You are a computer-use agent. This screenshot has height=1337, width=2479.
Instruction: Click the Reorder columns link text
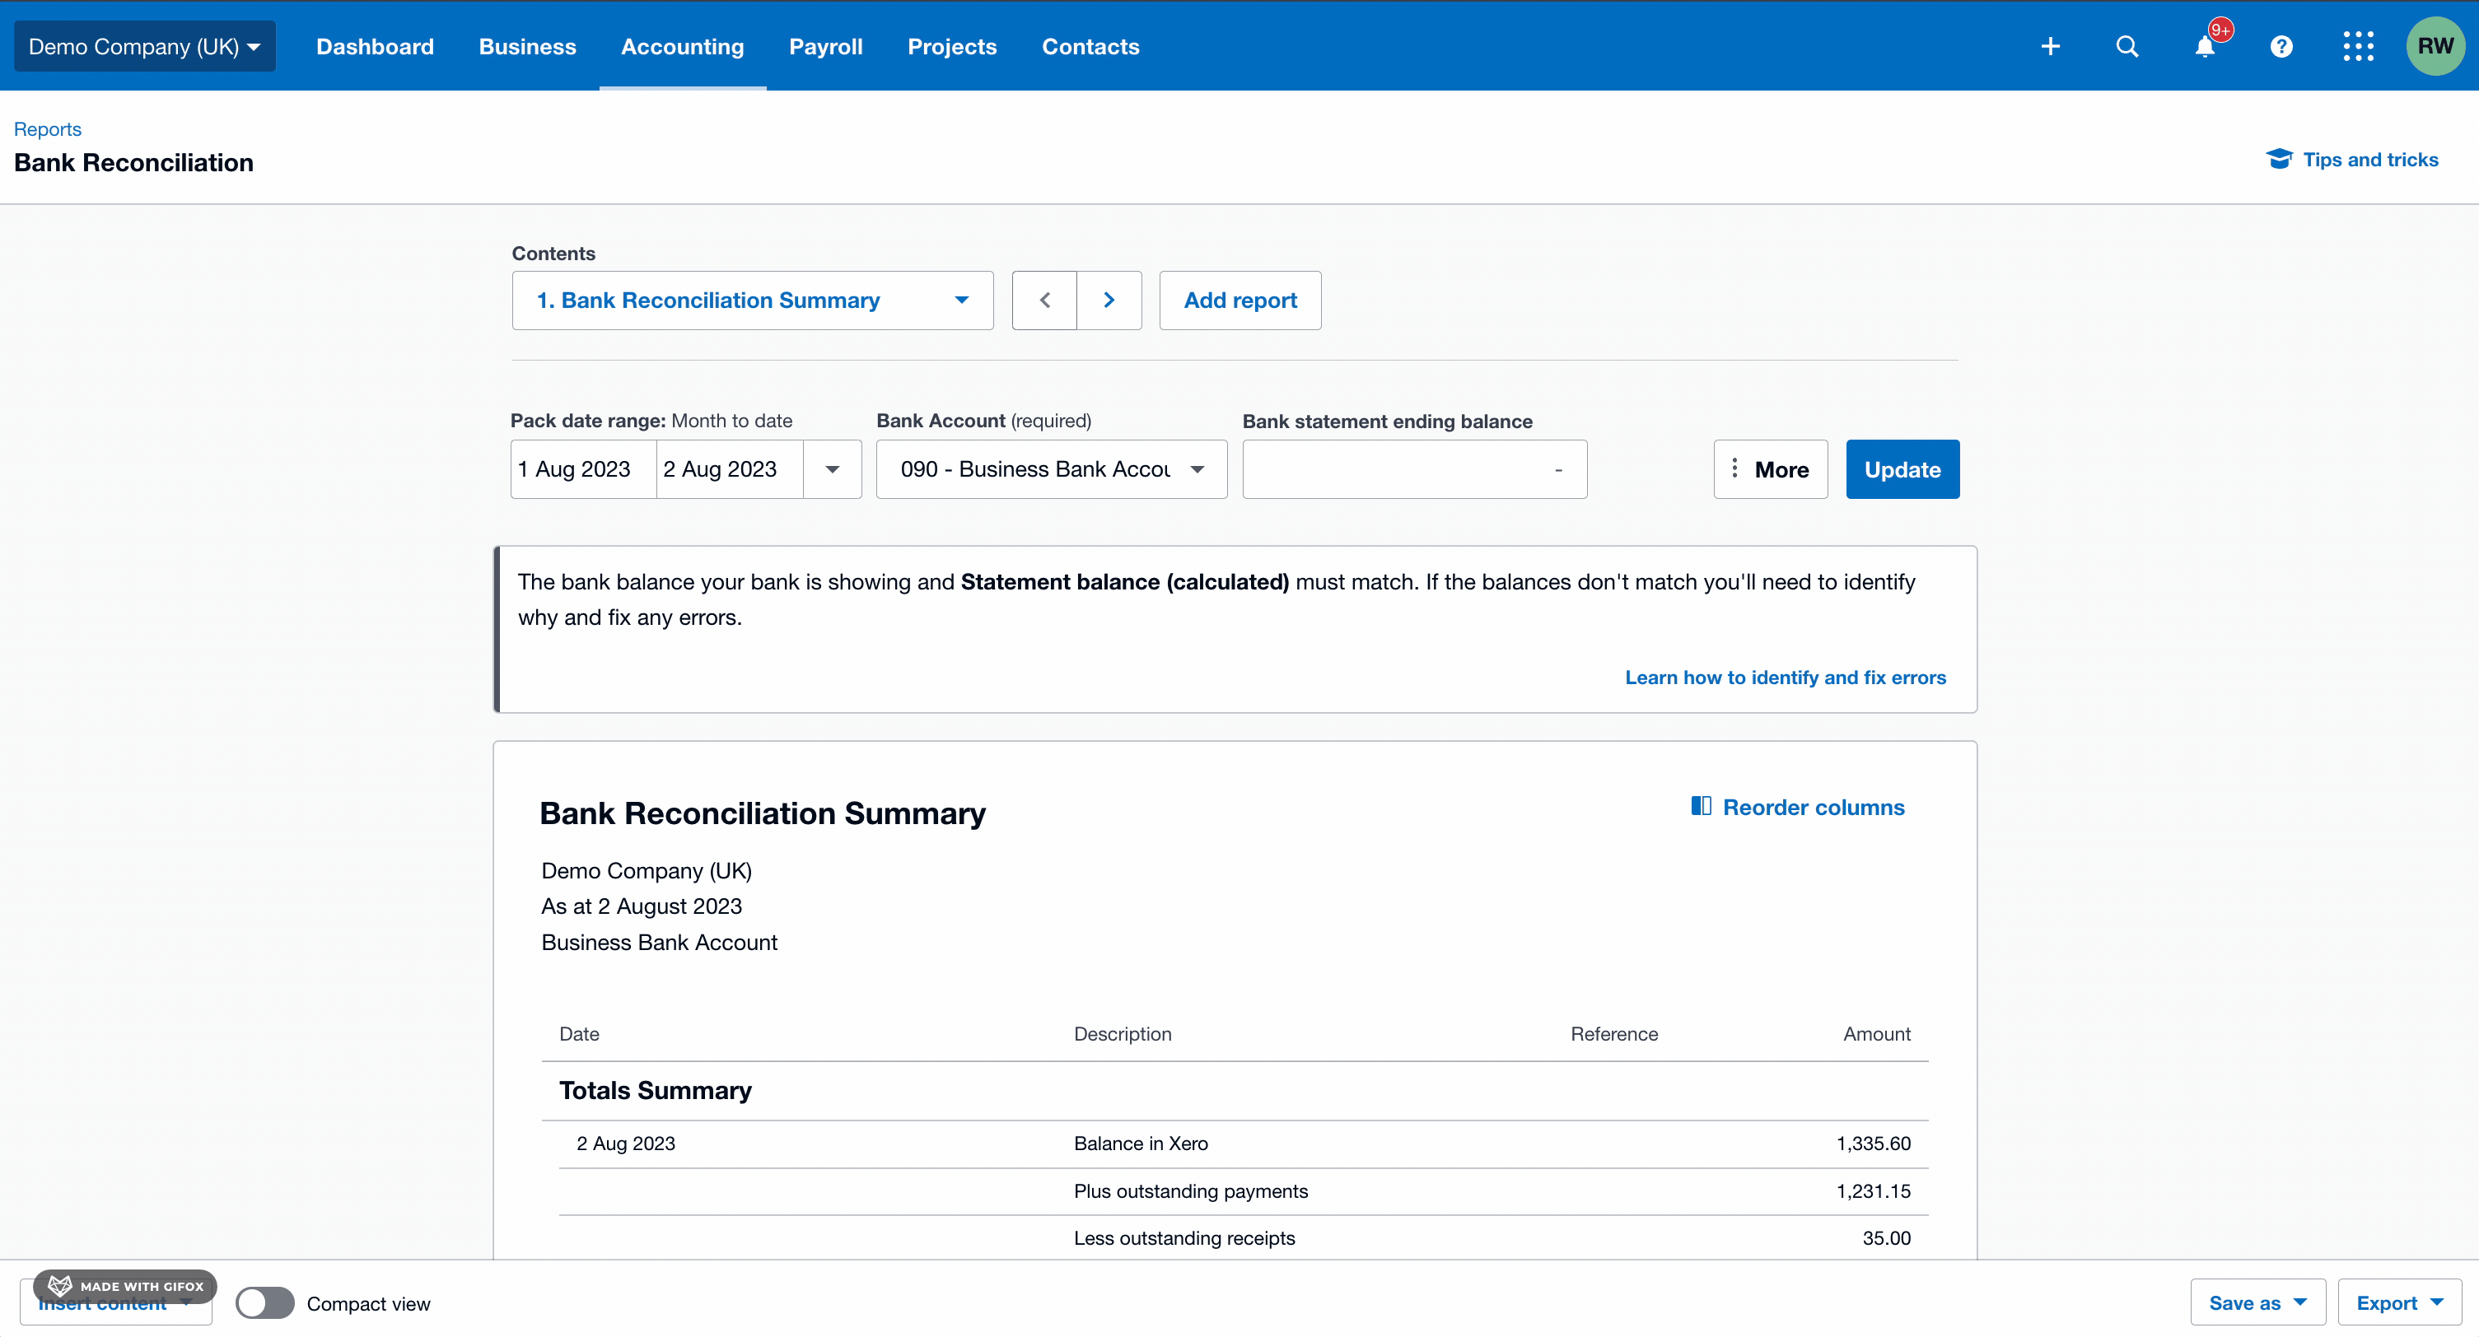point(1813,807)
